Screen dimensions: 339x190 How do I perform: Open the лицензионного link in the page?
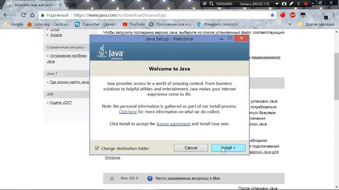266,58
